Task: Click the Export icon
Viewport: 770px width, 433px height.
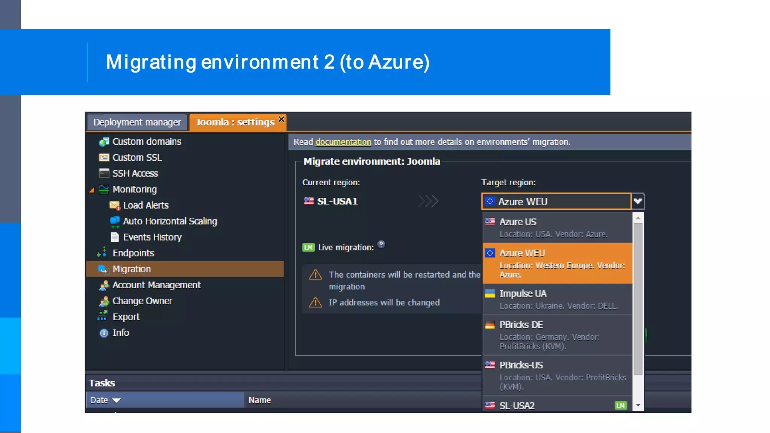Action: point(102,316)
